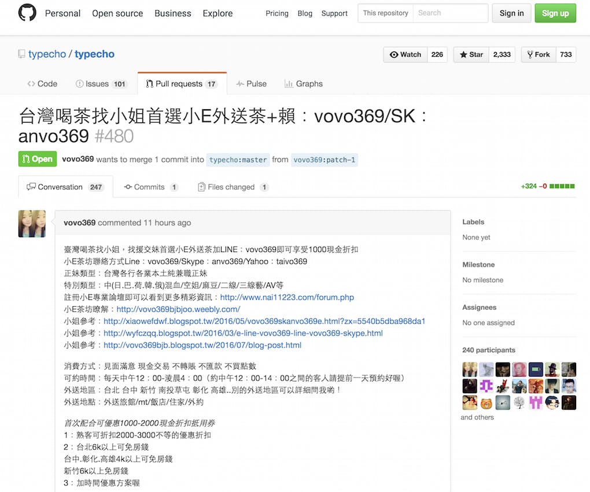Click the bar chart icon on Graphs tab
The image size is (590, 492).
[290, 84]
